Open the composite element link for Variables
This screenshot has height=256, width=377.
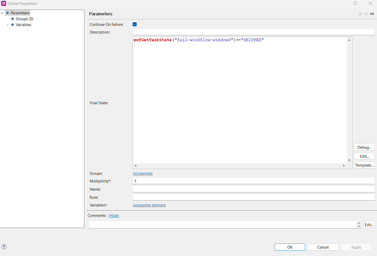click(x=149, y=205)
